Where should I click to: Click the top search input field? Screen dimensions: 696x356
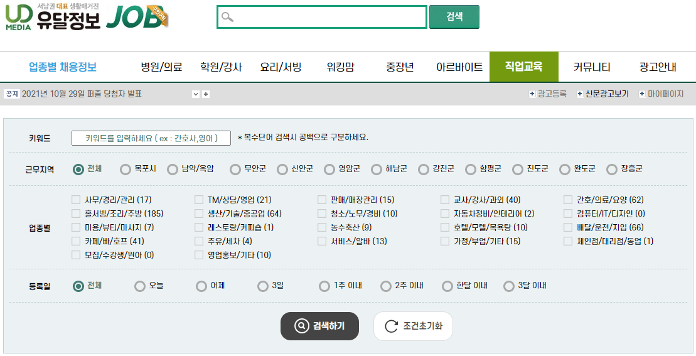pos(322,17)
